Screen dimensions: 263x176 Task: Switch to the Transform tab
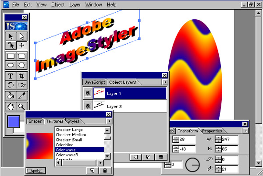point(188,131)
